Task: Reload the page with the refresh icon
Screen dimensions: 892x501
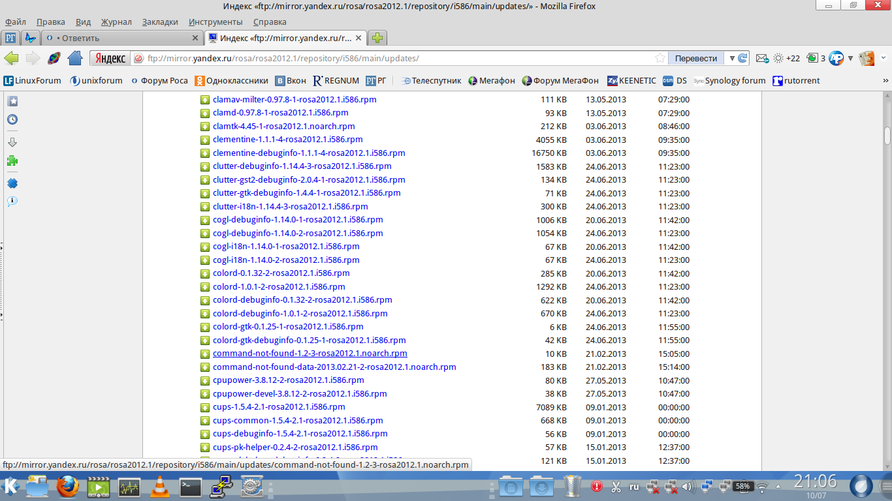Action: click(x=742, y=58)
